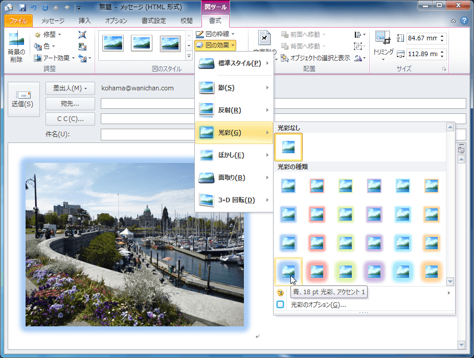This screenshot has width=474, height=358.
Task: Open the Help question mark icon
Action: (x=464, y=20)
